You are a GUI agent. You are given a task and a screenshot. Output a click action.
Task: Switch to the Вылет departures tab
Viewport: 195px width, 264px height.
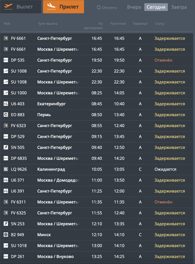click(x=21, y=7)
